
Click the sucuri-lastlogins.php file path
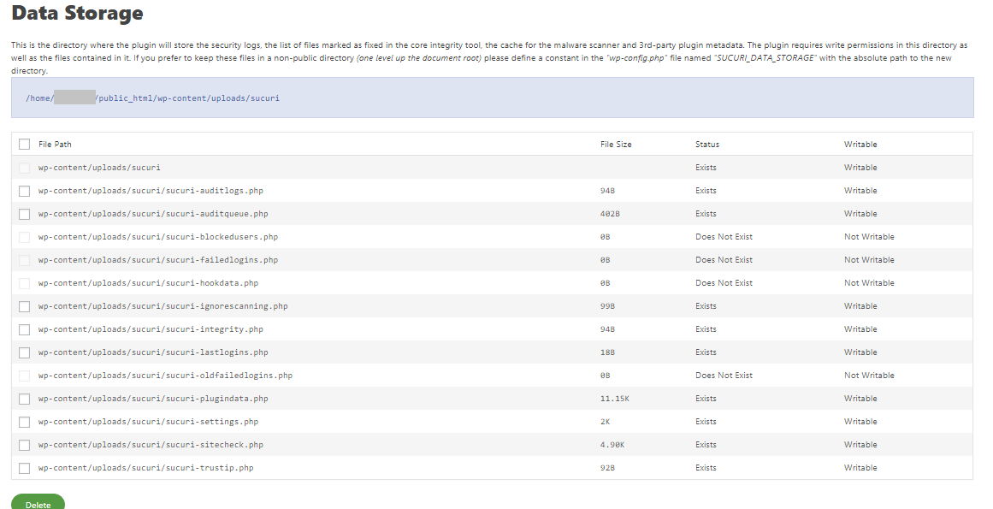click(x=153, y=352)
